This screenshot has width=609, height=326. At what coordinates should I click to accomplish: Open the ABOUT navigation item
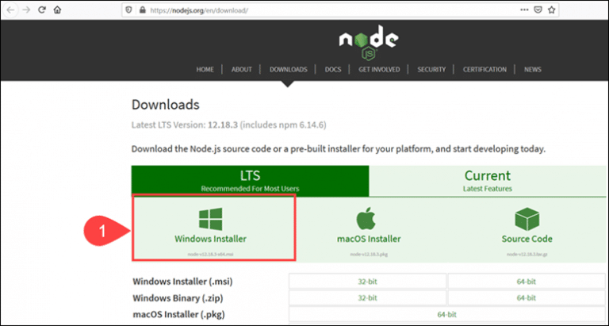point(242,70)
